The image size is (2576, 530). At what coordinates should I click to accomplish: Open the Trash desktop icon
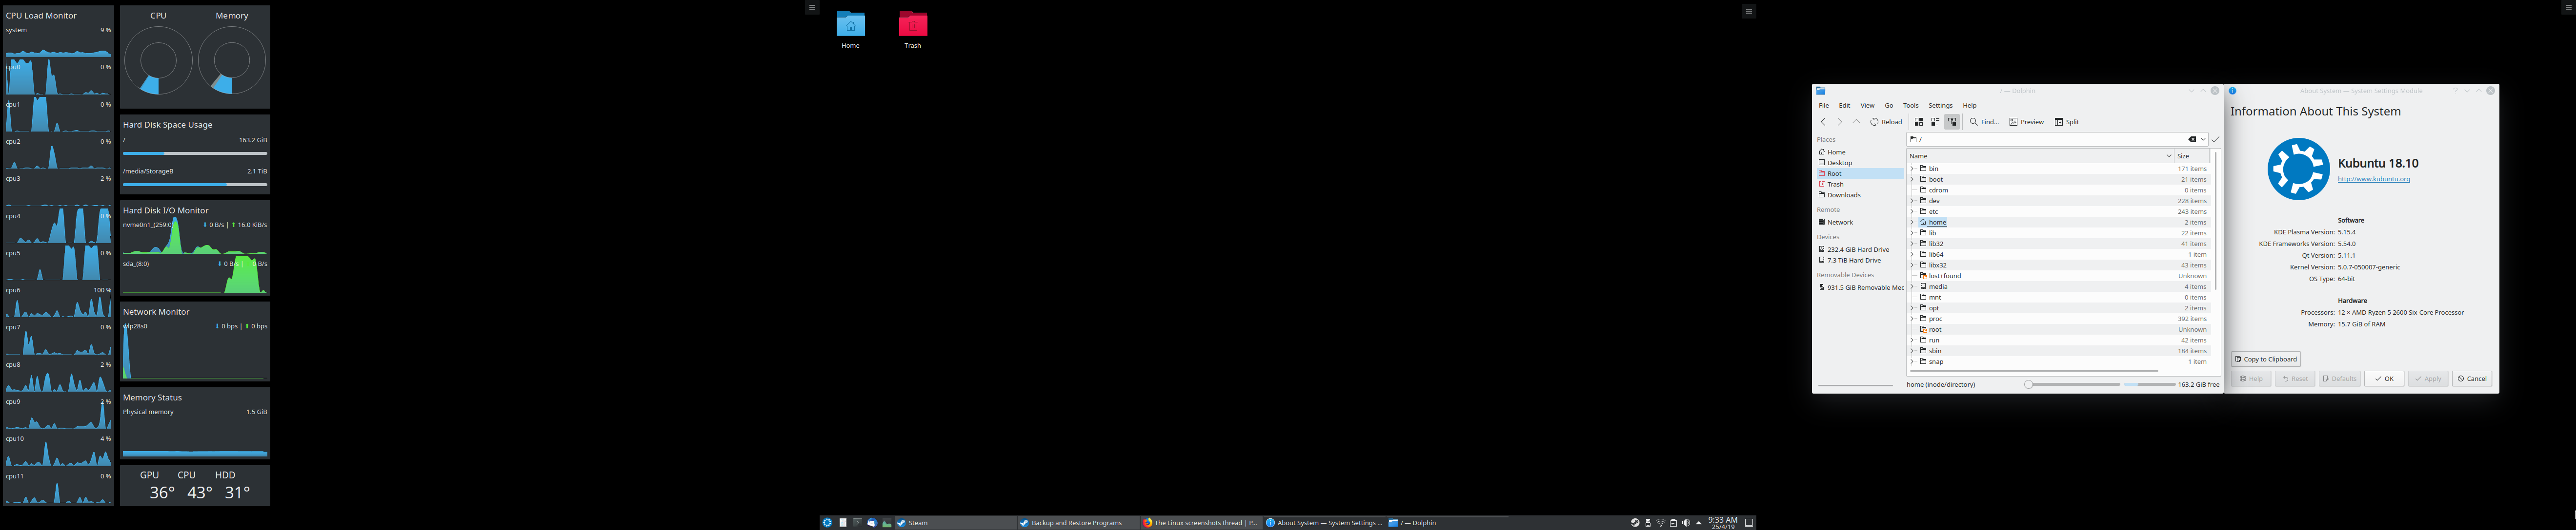pos(913,30)
